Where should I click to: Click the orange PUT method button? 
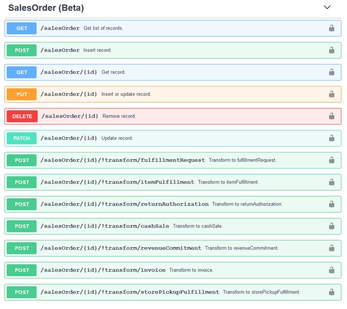point(22,94)
